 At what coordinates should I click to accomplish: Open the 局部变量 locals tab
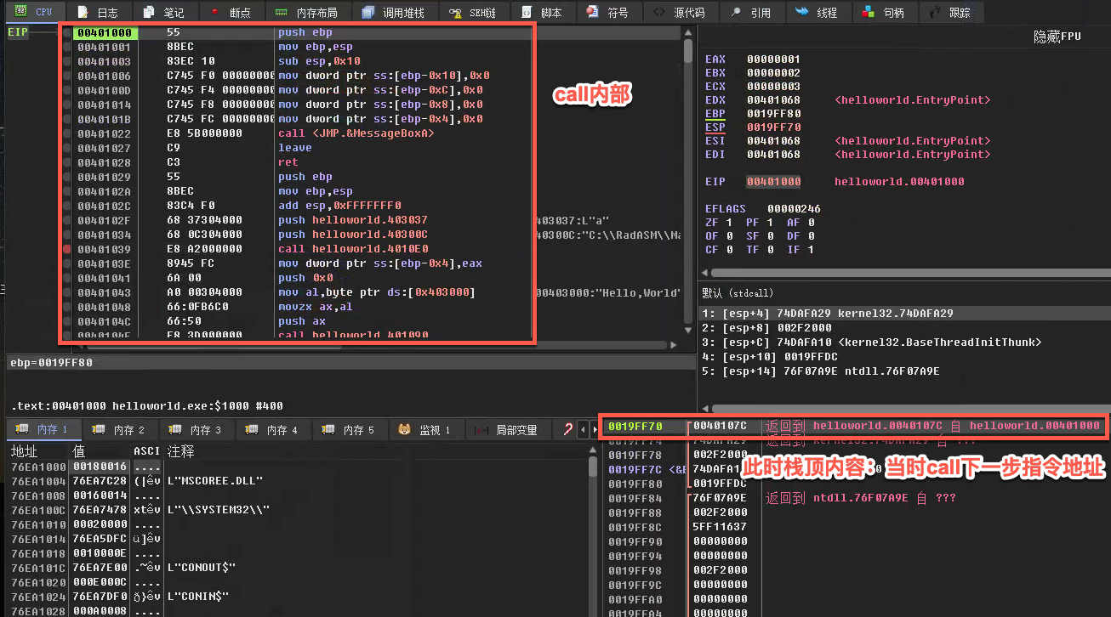click(x=509, y=430)
